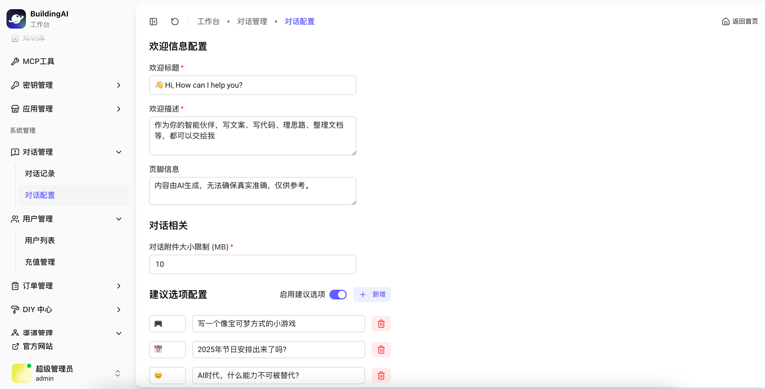Click the refresh page icon
Viewport: 765px width, 389px height.
pos(175,21)
